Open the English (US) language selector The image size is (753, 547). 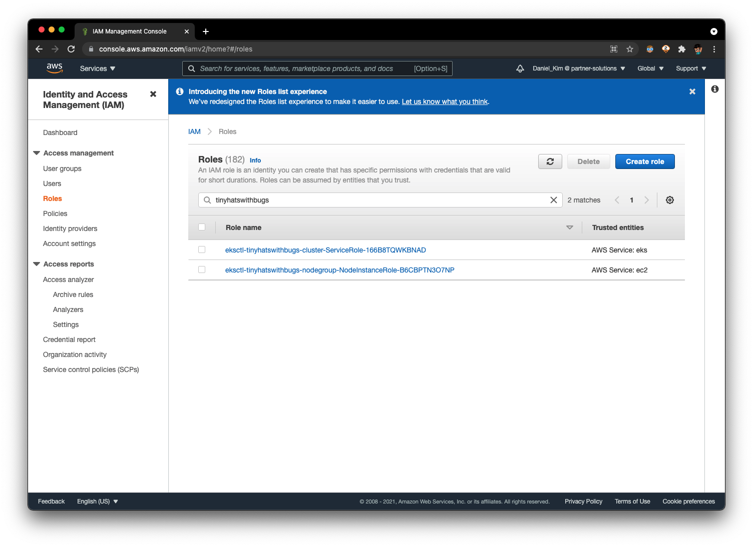(x=98, y=501)
